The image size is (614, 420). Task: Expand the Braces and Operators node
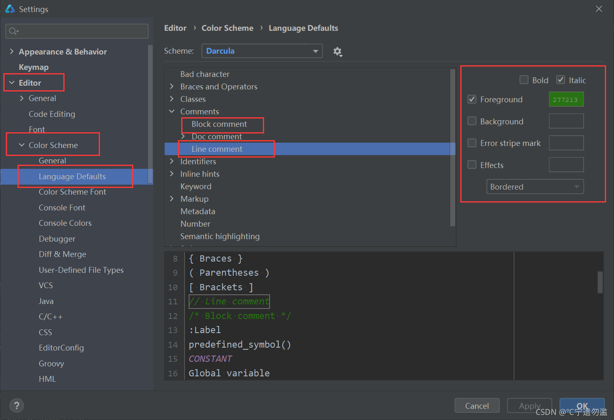[172, 86]
